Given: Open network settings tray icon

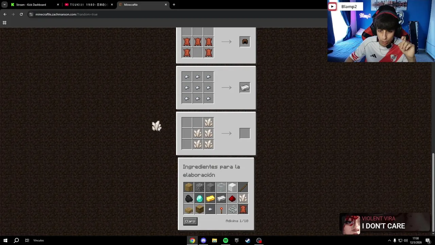Looking at the screenshot, I should pos(400,241).
